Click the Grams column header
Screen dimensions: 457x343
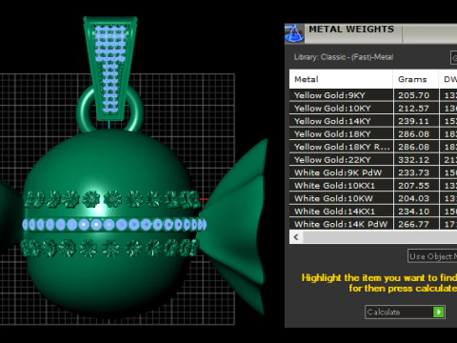(416, 79)
